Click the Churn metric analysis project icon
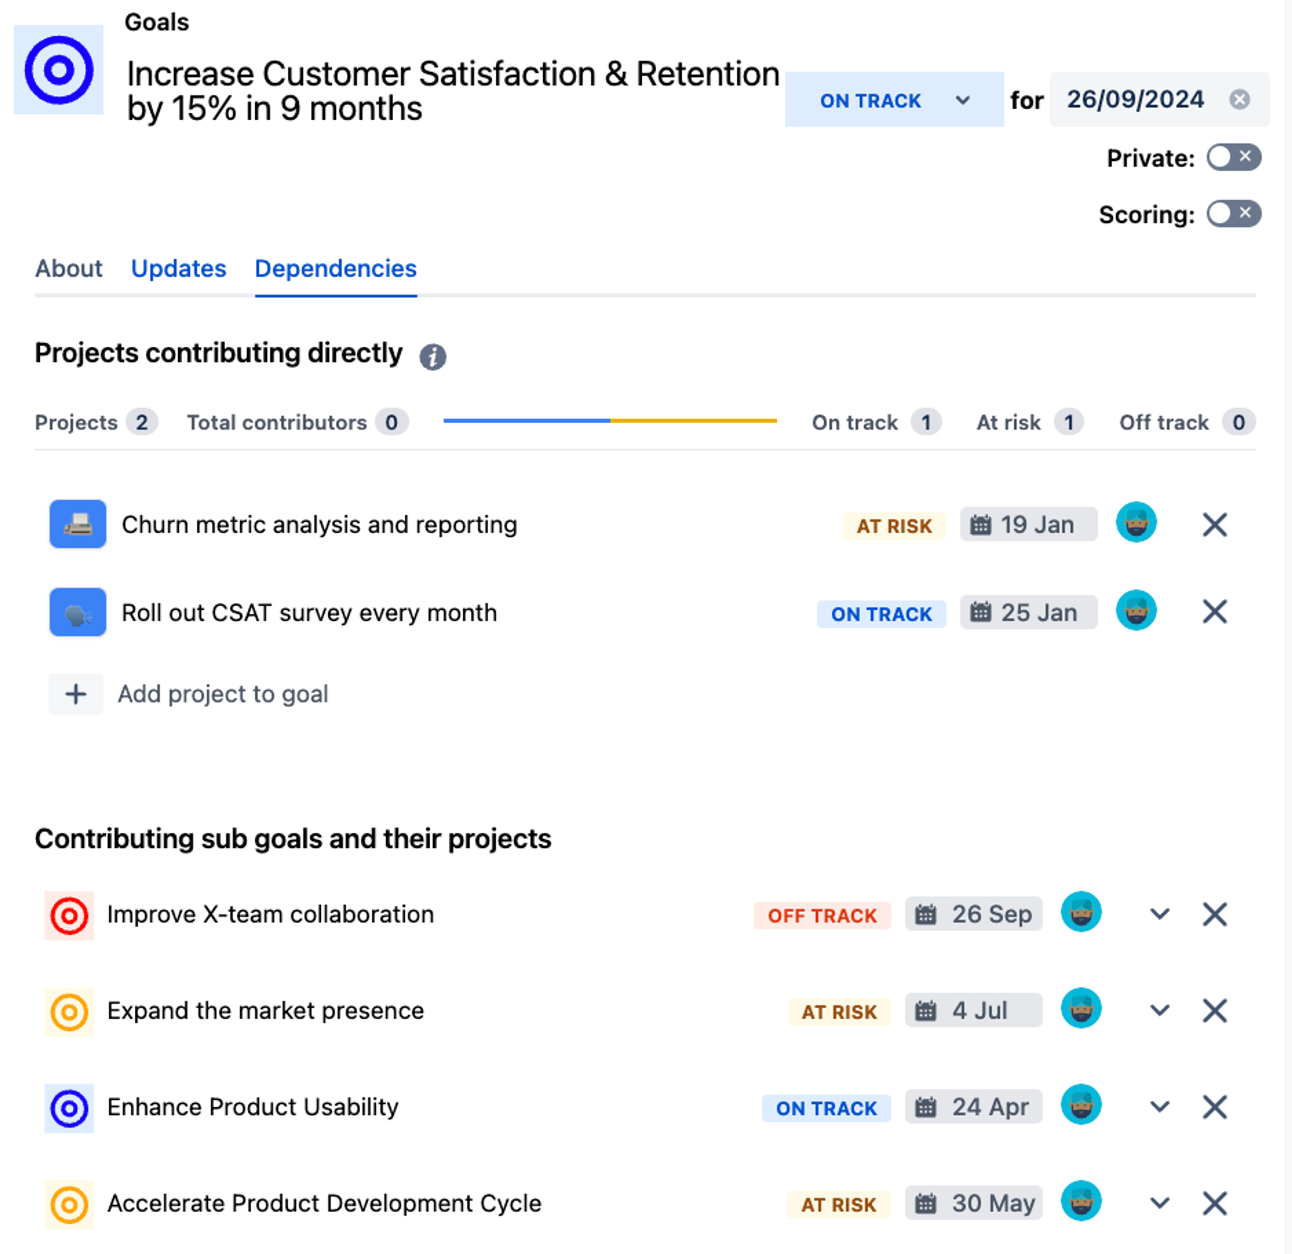Screen dimensions: 1292x1254 point(78,524)
